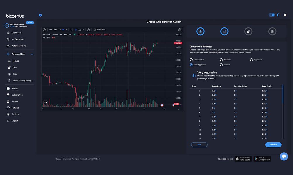Image resolution: width=293 pixels, height=175 pixels.
Task: Get the app on Google Play
Action: click(x=262, y=159)
